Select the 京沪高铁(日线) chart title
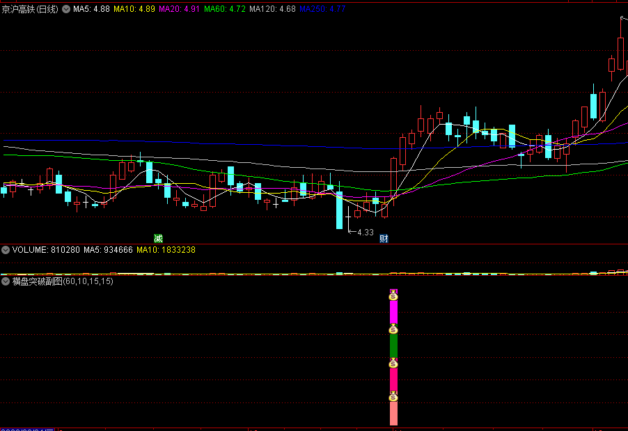 click(30, 9)
